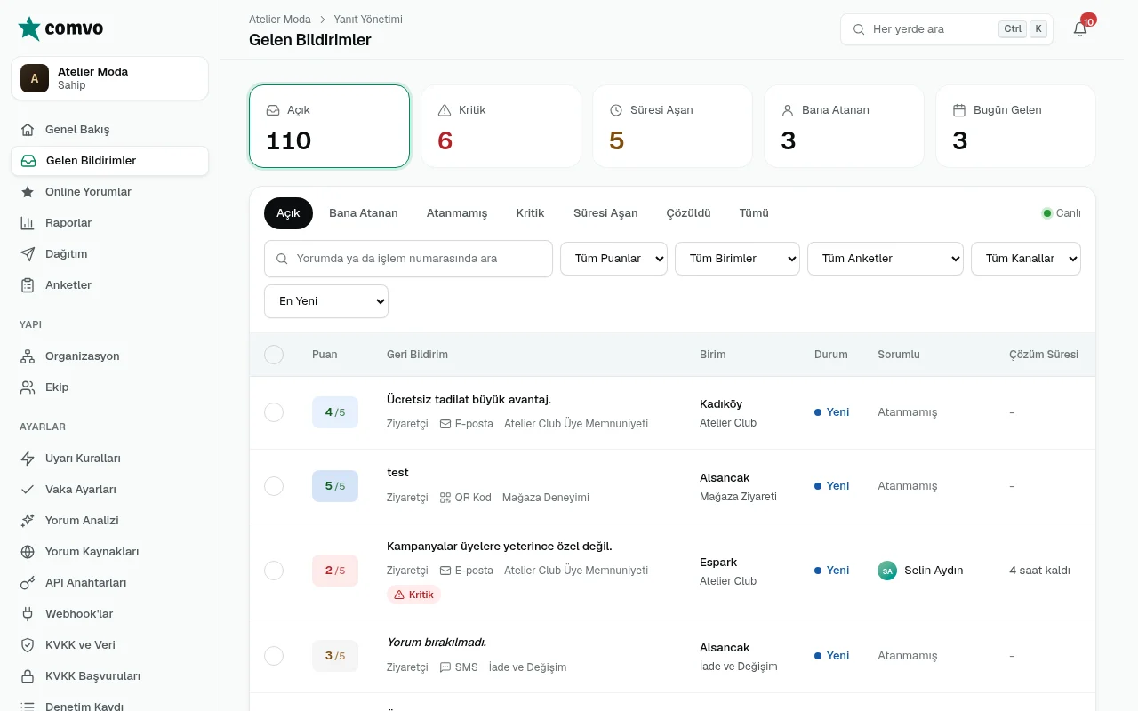Click the assignee name Selin Aydın
The image size is (1138, 711).
(x=934, y=571)
